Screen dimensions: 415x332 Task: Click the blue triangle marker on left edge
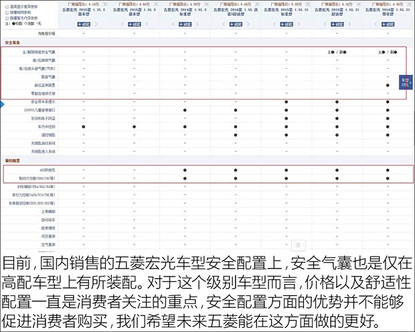[3, 104]
